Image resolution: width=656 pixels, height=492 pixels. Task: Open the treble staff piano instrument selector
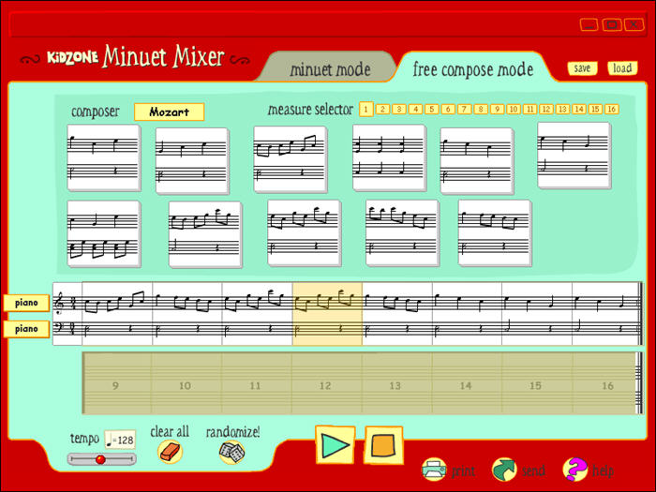pos(25,303)
